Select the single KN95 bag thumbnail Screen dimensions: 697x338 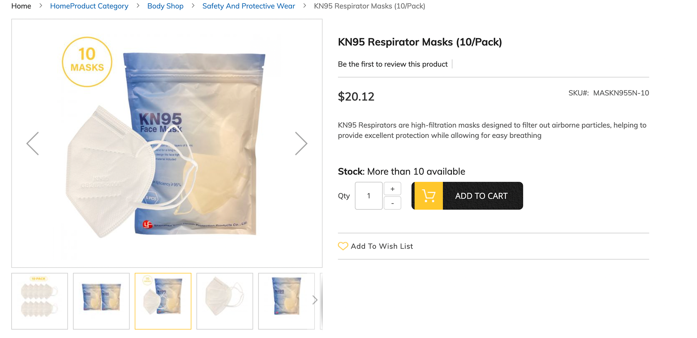(x=286, y=301)
